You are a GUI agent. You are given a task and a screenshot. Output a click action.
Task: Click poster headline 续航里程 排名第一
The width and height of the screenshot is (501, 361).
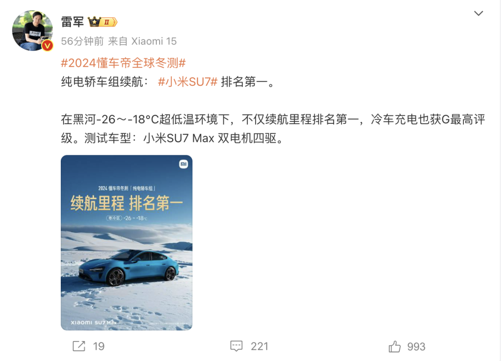pos(127,203)
